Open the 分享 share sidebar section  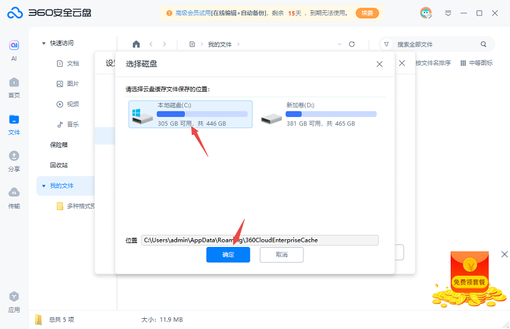14,162
